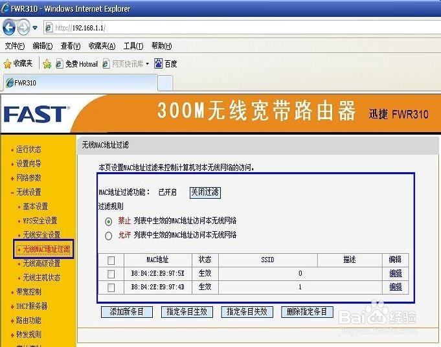The width and height of the screenshot is (441, 347).
Task: Tick checkbox for MAC B8:B4:2E:B9:97:4D
Action: click(x=111, y=287)
